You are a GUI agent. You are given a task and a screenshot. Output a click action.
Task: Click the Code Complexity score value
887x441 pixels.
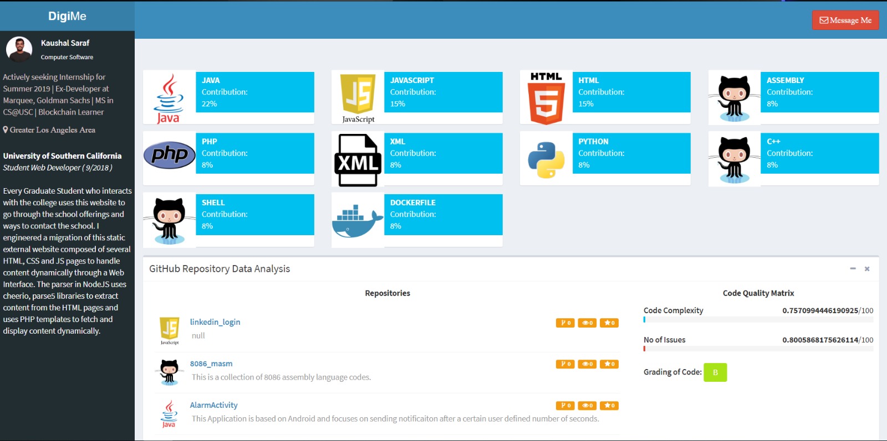click(828, 310)
